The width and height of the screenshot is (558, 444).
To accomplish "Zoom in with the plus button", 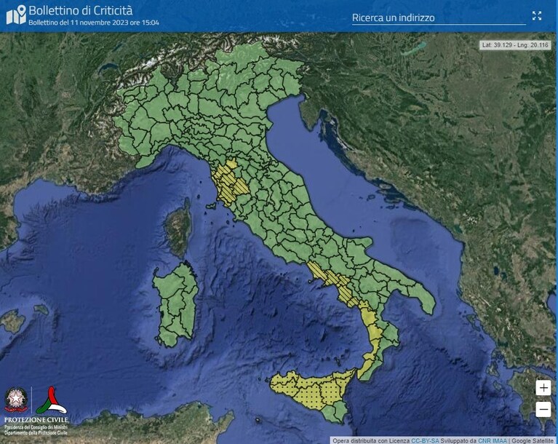I will coord(543,388).
